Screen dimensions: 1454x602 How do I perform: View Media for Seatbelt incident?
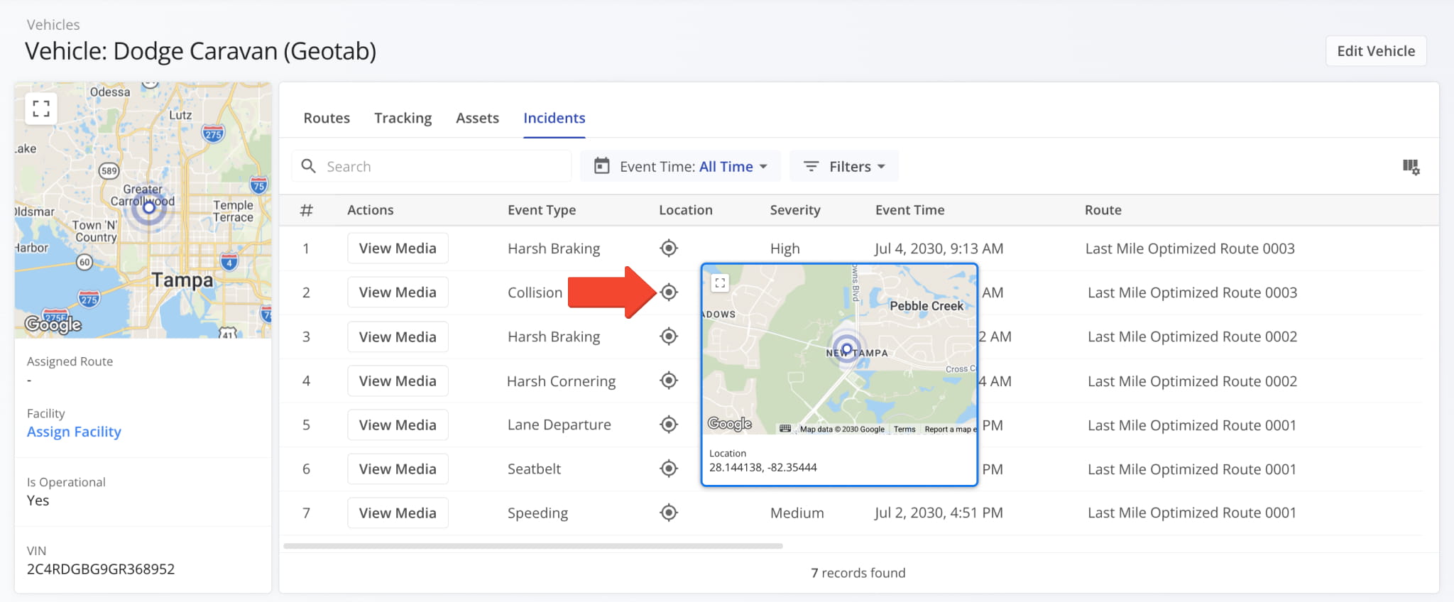pos(398,469)
